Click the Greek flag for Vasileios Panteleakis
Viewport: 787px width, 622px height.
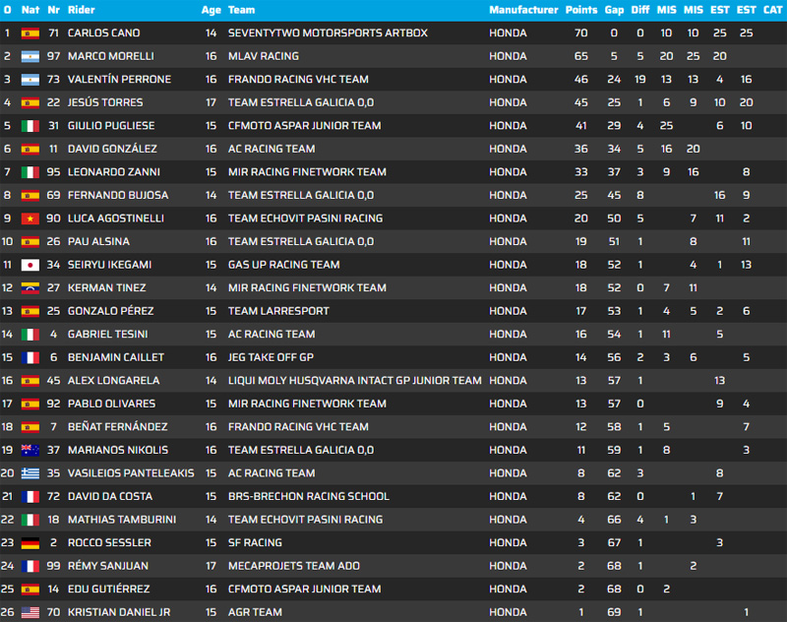coord(30,473)
